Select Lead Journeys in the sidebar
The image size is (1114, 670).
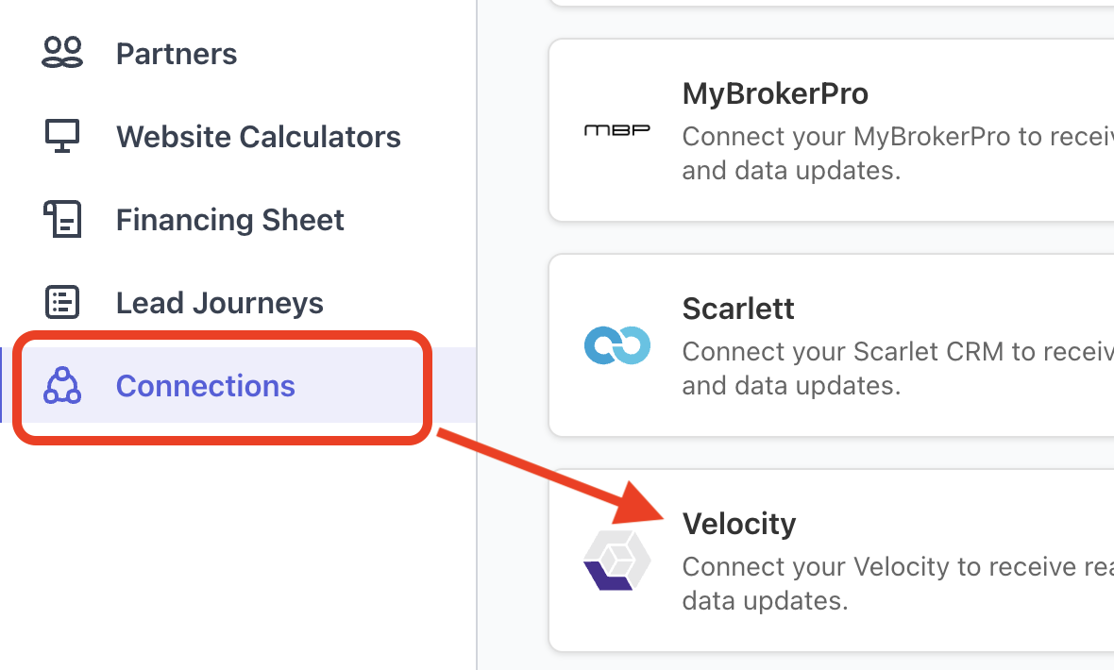pyautogui.click(x=219, y=303)
